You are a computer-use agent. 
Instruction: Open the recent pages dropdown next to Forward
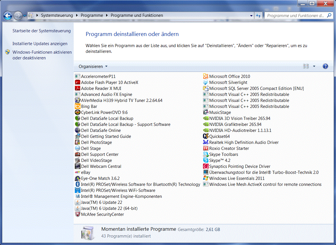[25, 16]
